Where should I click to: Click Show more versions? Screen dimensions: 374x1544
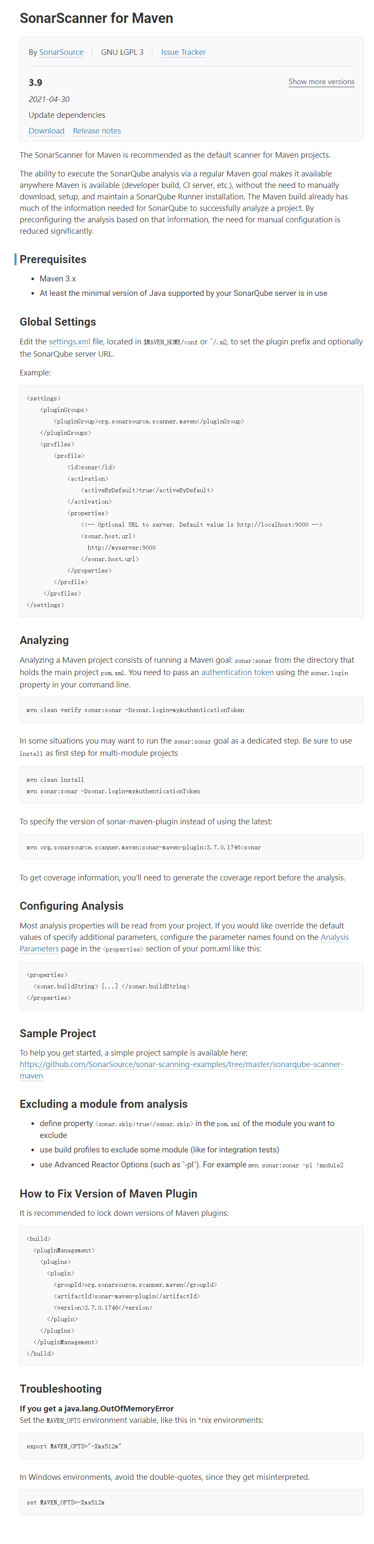tap(321, 82)
